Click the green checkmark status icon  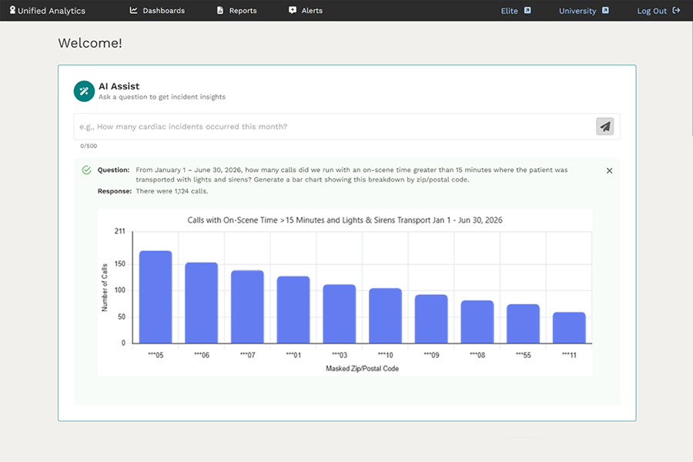pos(86,169)
